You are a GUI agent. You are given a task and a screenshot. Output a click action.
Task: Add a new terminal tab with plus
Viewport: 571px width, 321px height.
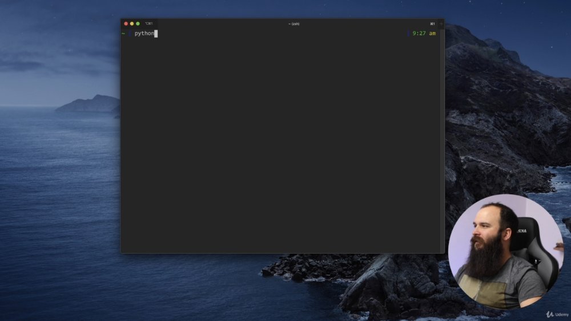(x=441, y=23)
